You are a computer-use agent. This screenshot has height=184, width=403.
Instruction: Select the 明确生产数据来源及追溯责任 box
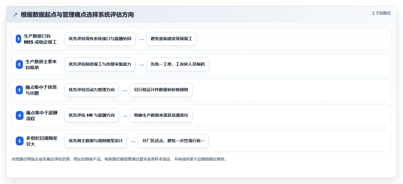[x=161, y=115]
